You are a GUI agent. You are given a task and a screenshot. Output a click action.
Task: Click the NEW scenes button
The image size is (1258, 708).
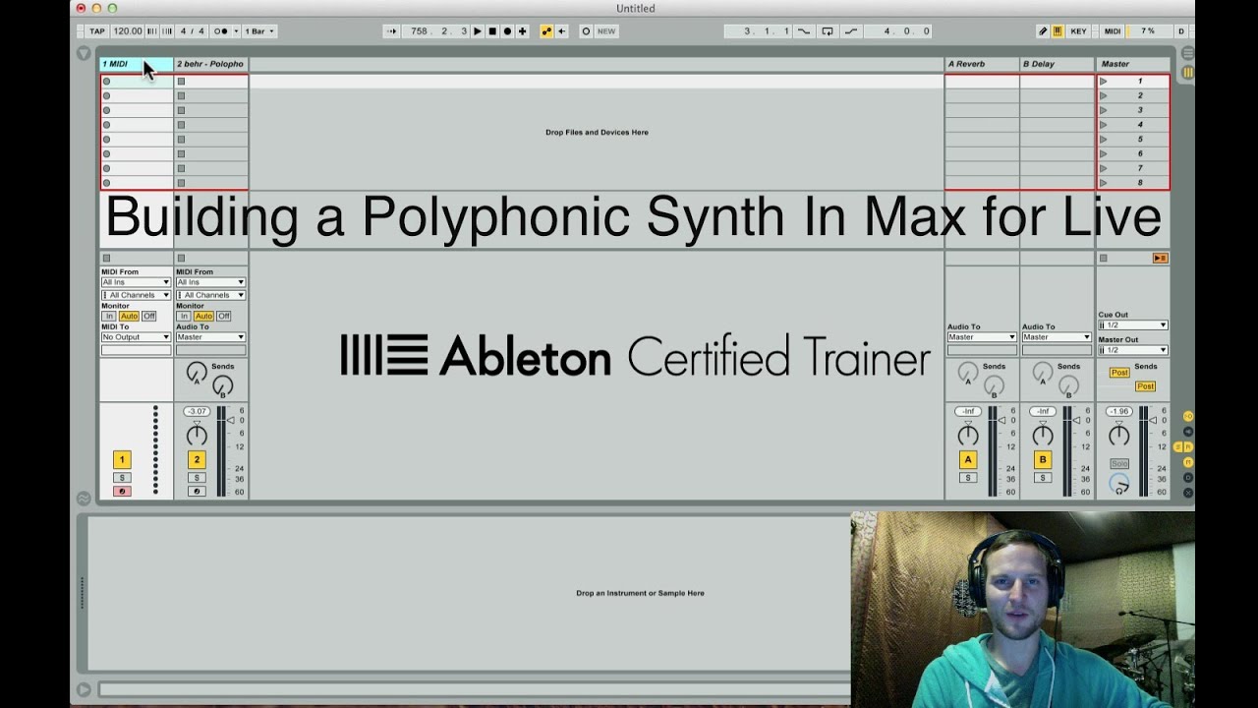tap(606, 31)
